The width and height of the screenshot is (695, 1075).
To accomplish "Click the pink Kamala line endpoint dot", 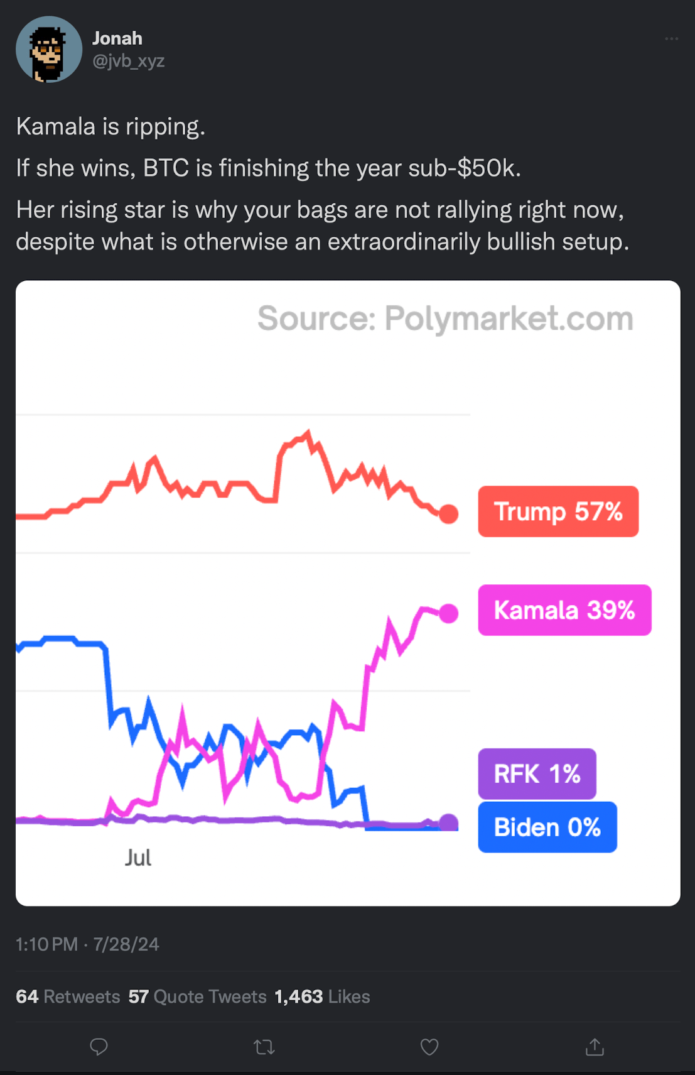I will (448, 613).
